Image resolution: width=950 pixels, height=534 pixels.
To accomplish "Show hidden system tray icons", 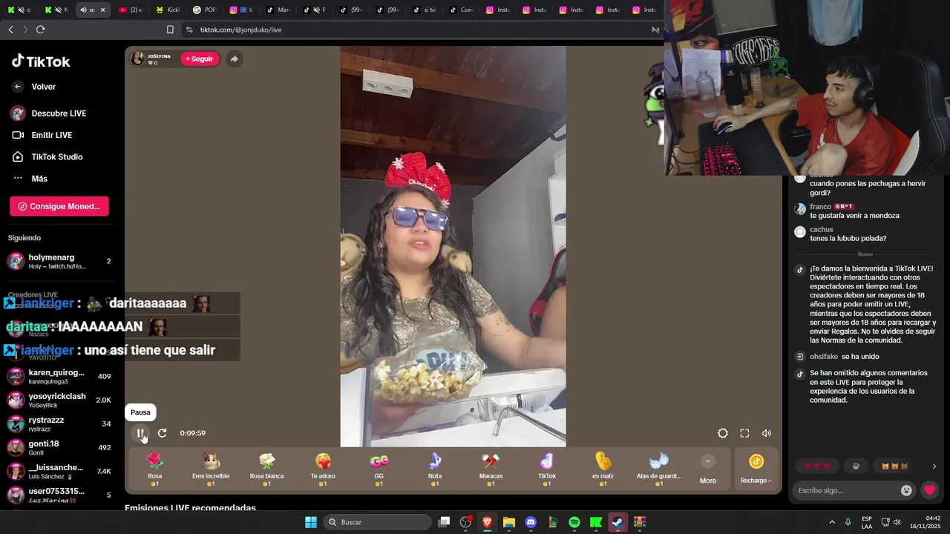I will [x=831, y=522].
